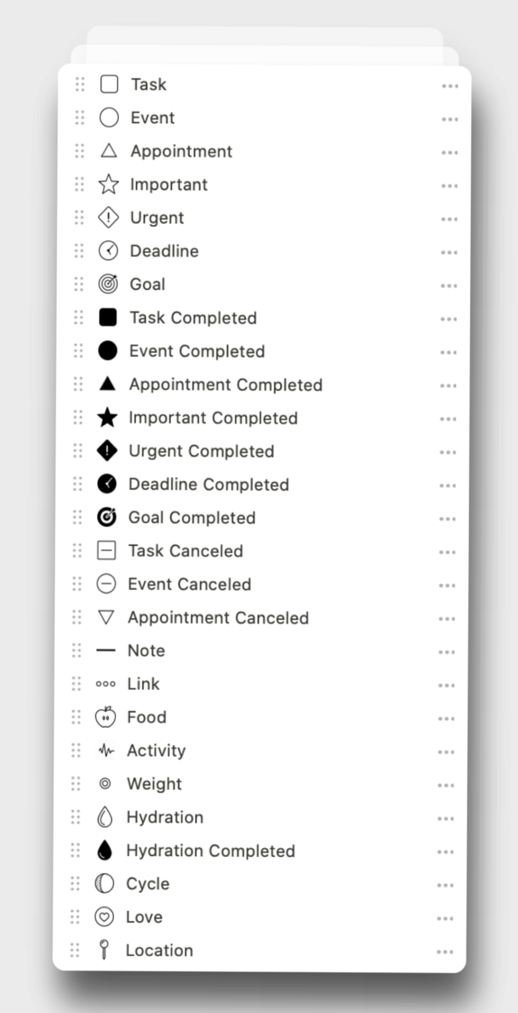Click the Link triple-dot icon
This screenshot has height=1013, width=518.
pos(105,684)
